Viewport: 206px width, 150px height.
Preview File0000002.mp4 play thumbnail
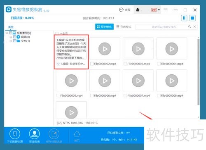click(x=105, y=49)
